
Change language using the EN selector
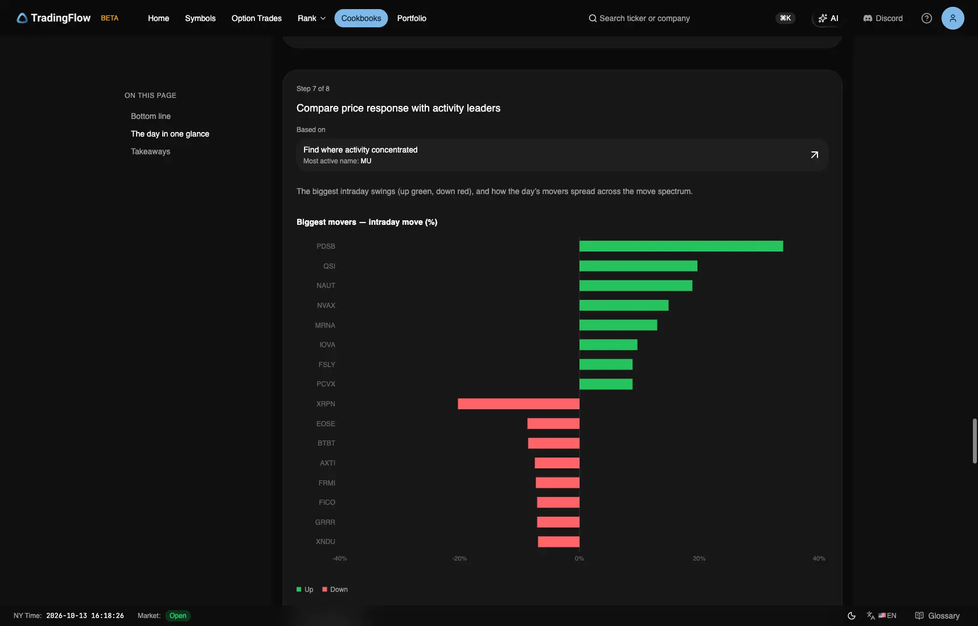point(882,616)
